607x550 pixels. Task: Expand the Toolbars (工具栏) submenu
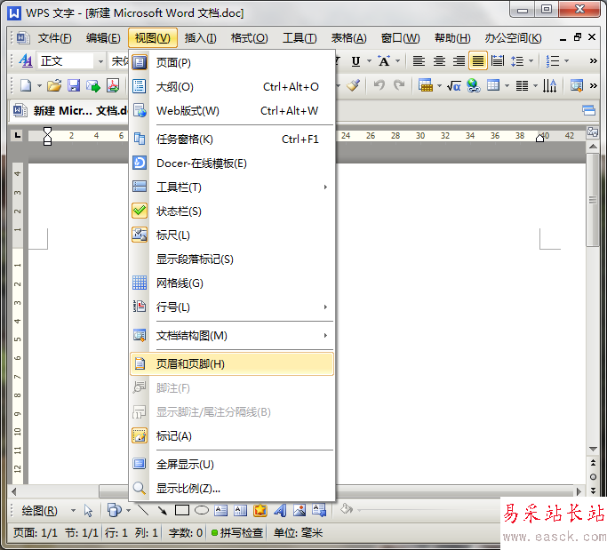[x=232, y=187]
